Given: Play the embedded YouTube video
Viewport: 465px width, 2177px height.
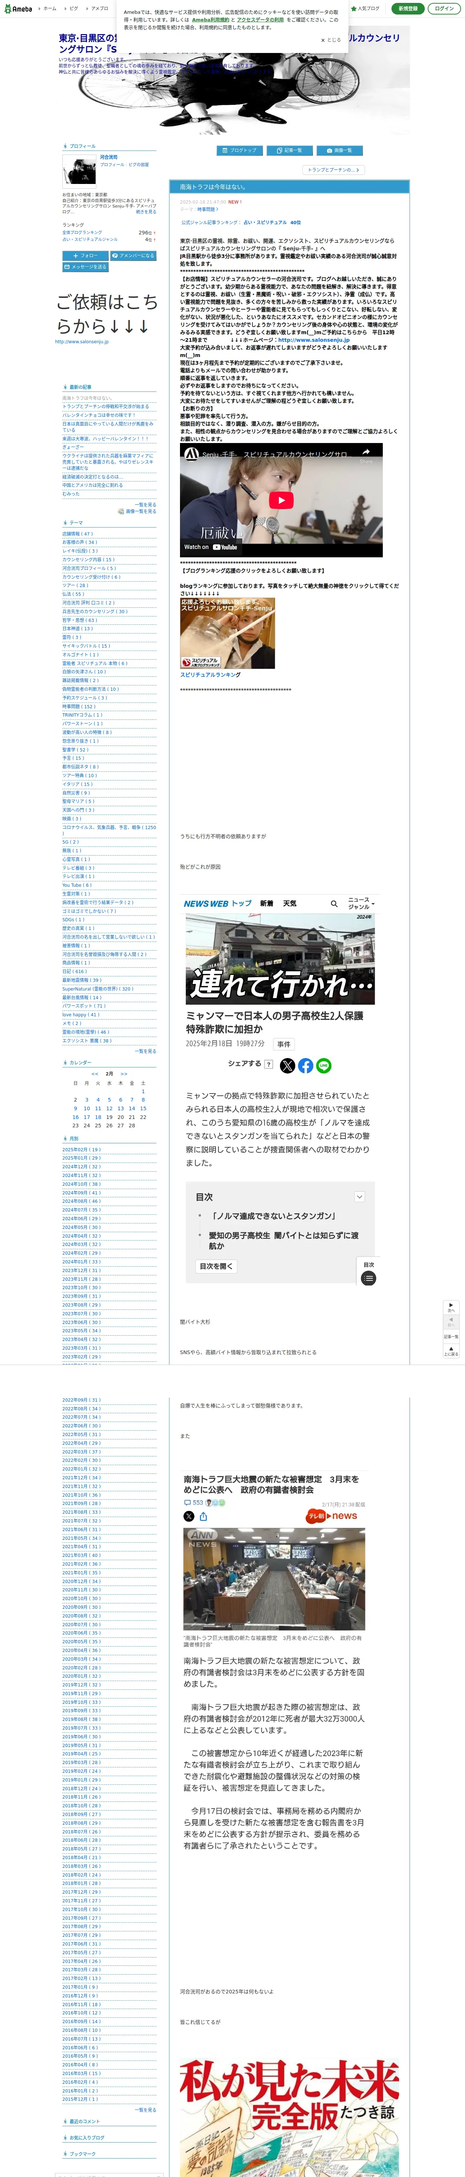Looking at the screenshot, I should [x=281, y=500].
